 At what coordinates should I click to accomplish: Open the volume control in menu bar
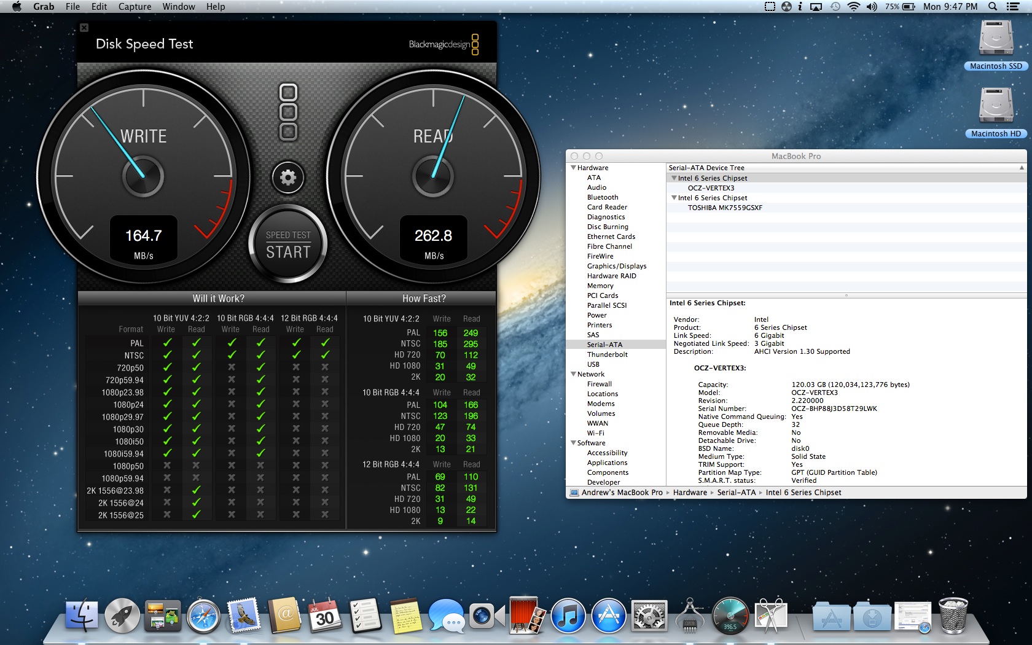coord(872,7)
